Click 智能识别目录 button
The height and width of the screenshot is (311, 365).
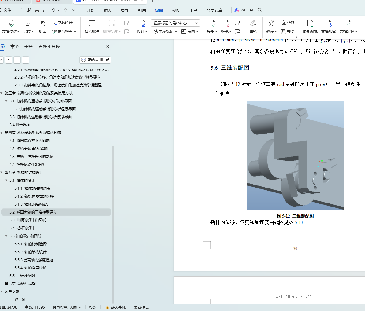pos(95,60)
